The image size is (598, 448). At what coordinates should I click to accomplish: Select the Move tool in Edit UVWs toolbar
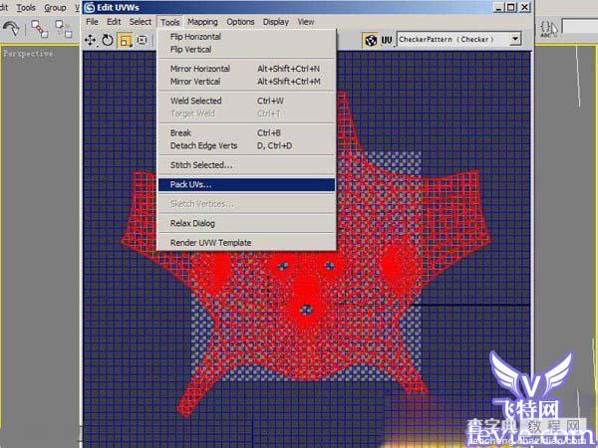[x=91, y=40]
